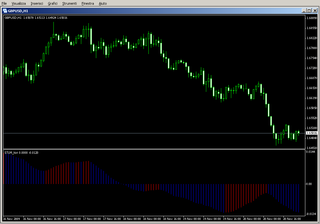320x224 pixels.
Task: Click the 19 Nov 16:00 time label
Action: pos(232,219)
